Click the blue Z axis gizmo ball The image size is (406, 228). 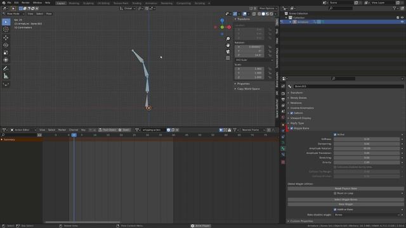tap(222, 20)
